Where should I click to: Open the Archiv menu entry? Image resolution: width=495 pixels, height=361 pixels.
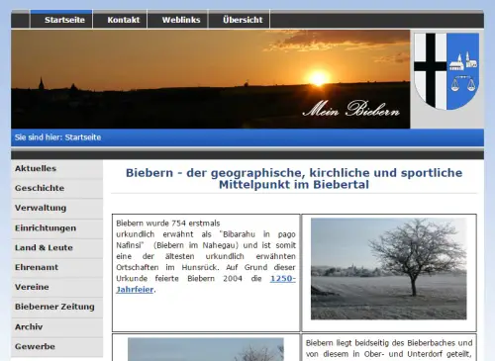pyautogui.click(x=56, y=327)
